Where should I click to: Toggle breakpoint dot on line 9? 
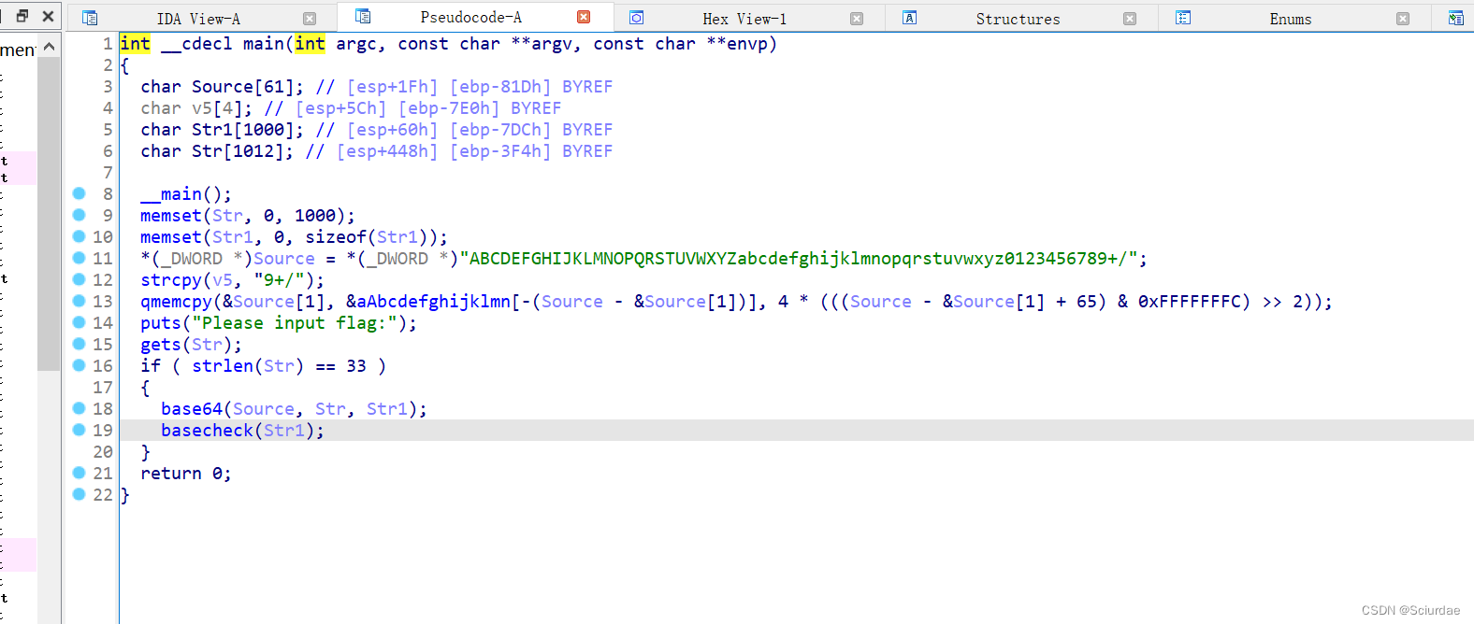tap(79, 215)
